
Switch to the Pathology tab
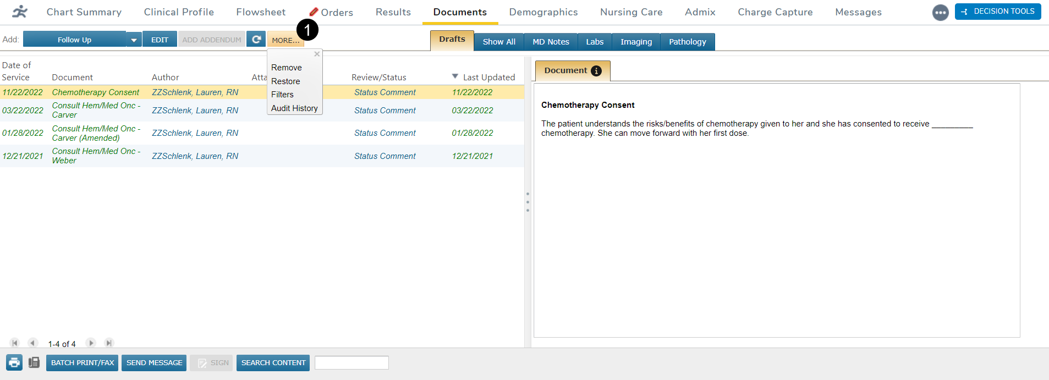687,42
